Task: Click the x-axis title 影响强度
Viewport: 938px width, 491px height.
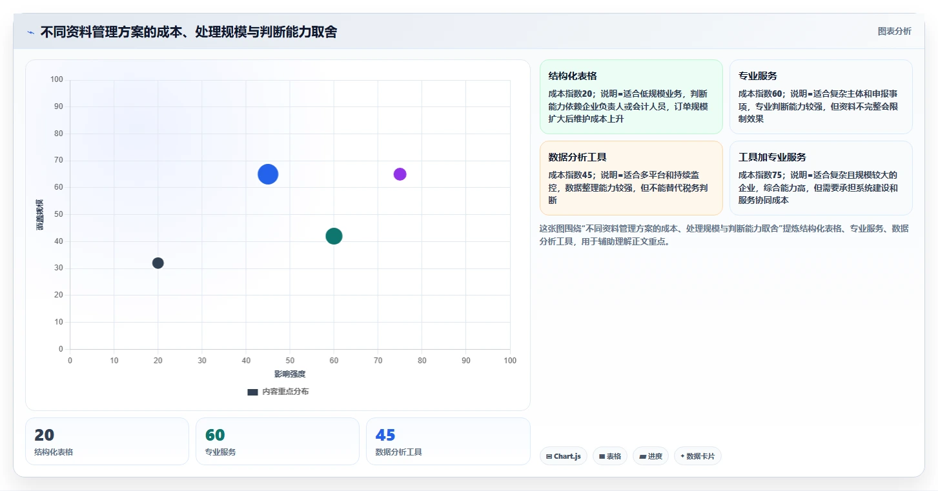Action: 290,374
